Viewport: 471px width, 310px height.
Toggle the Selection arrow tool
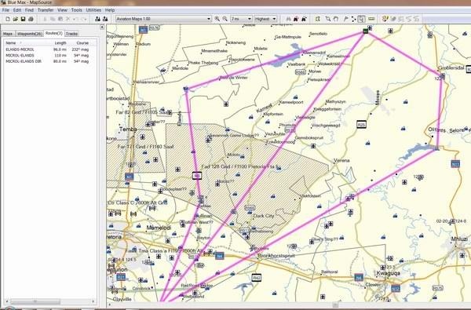[362, 19]
